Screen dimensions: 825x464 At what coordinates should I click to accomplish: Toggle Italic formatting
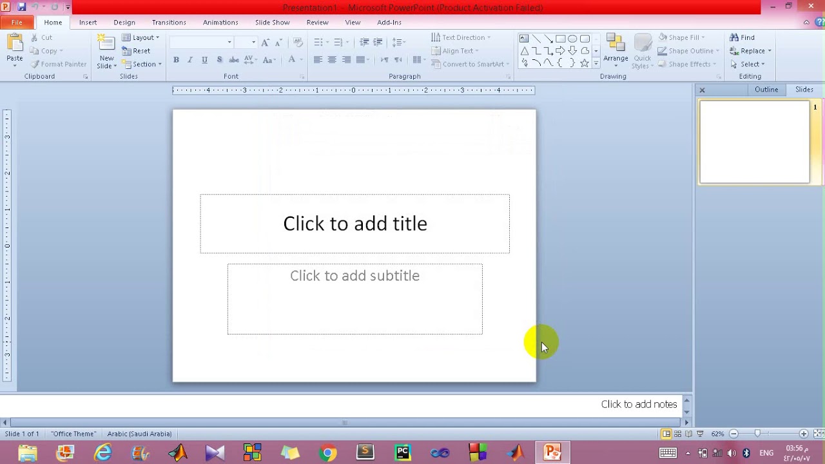[x=190, y=60]
